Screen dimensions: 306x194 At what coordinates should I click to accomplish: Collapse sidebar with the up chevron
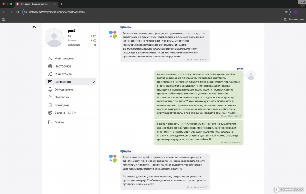34,27
